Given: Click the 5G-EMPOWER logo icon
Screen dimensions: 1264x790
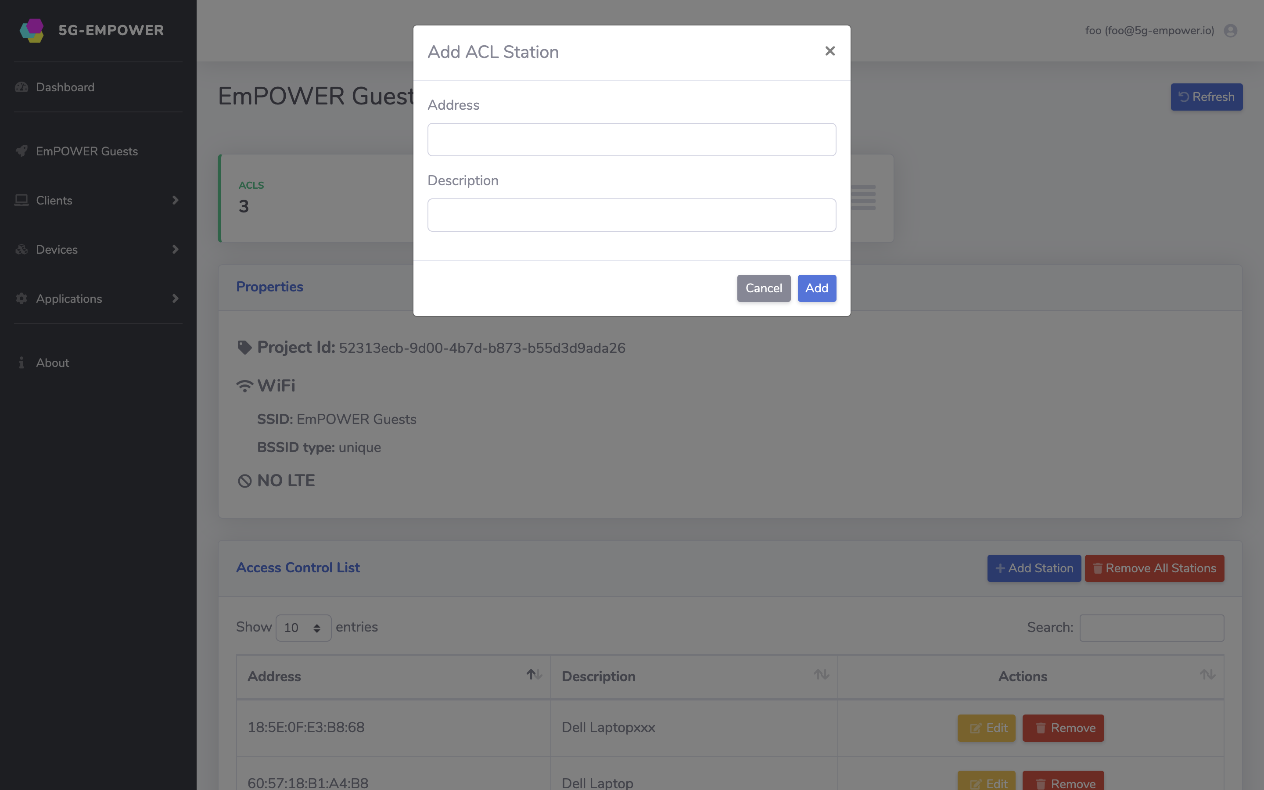Looking at the screenshot, I should click(32, 30).
